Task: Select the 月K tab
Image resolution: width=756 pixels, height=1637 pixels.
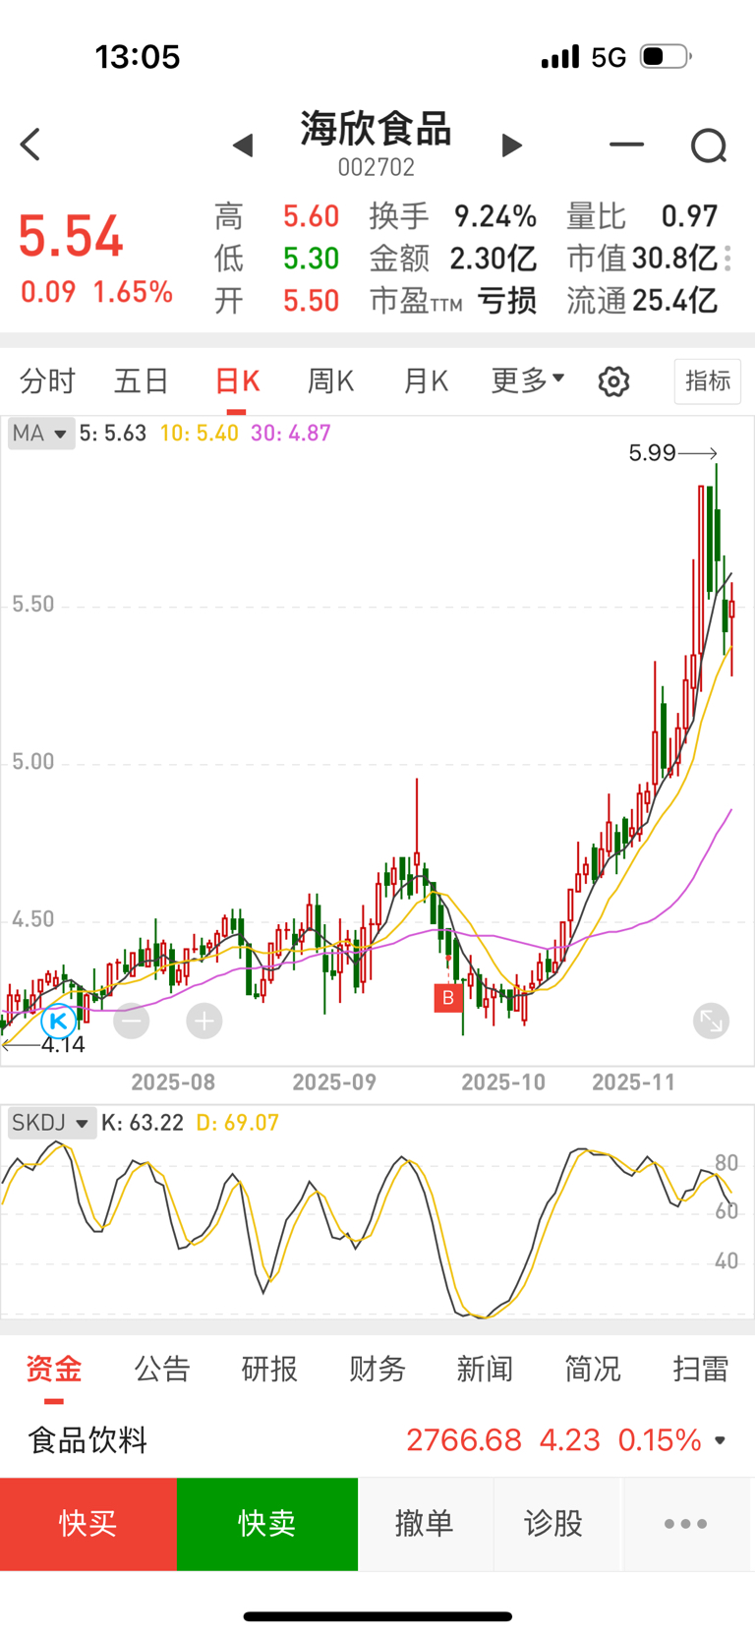Action: click(426, 380)
